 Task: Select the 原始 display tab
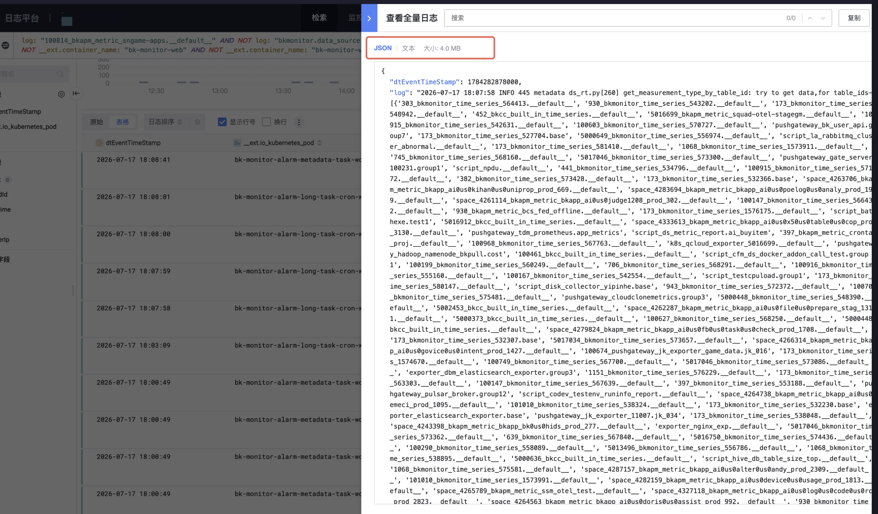tap(97, 122)
